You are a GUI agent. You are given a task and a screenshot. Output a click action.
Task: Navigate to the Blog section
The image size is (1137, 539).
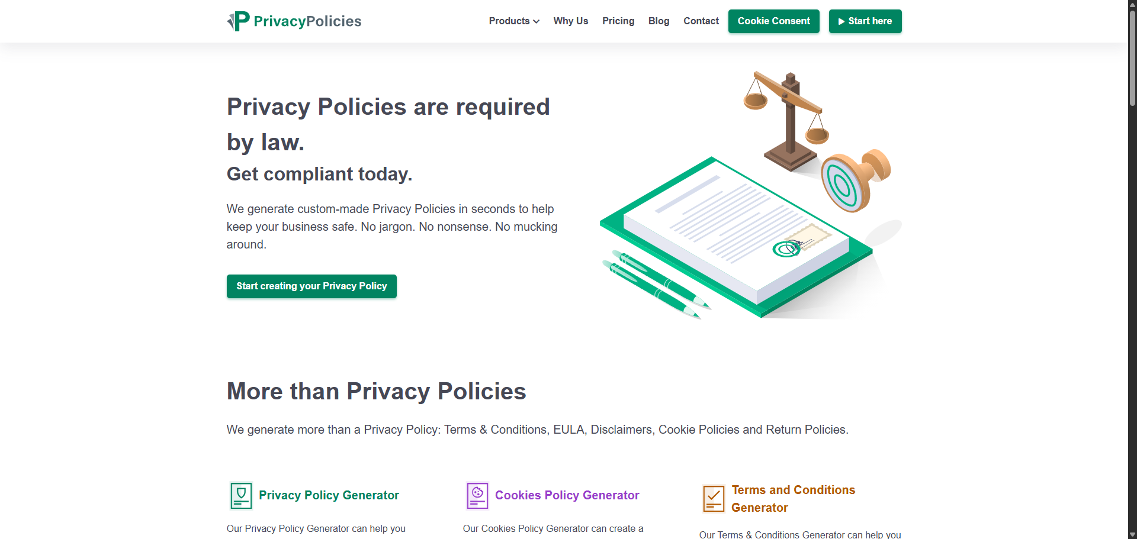(659, 21)
